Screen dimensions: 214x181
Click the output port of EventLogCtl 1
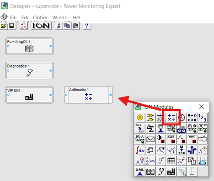(x=50, y=46)
